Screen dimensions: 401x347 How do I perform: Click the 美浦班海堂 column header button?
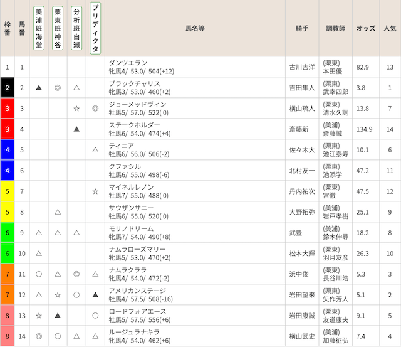[39, 28]
